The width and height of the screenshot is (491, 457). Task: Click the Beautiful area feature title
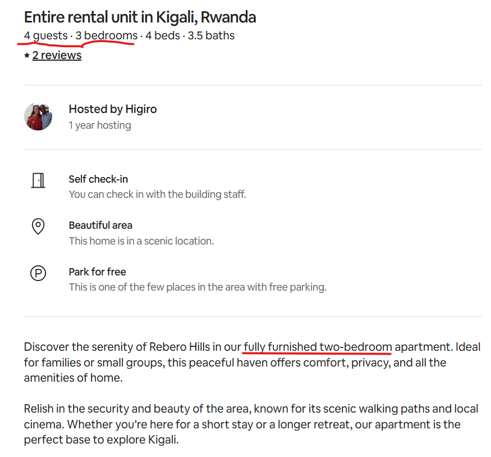100,225
